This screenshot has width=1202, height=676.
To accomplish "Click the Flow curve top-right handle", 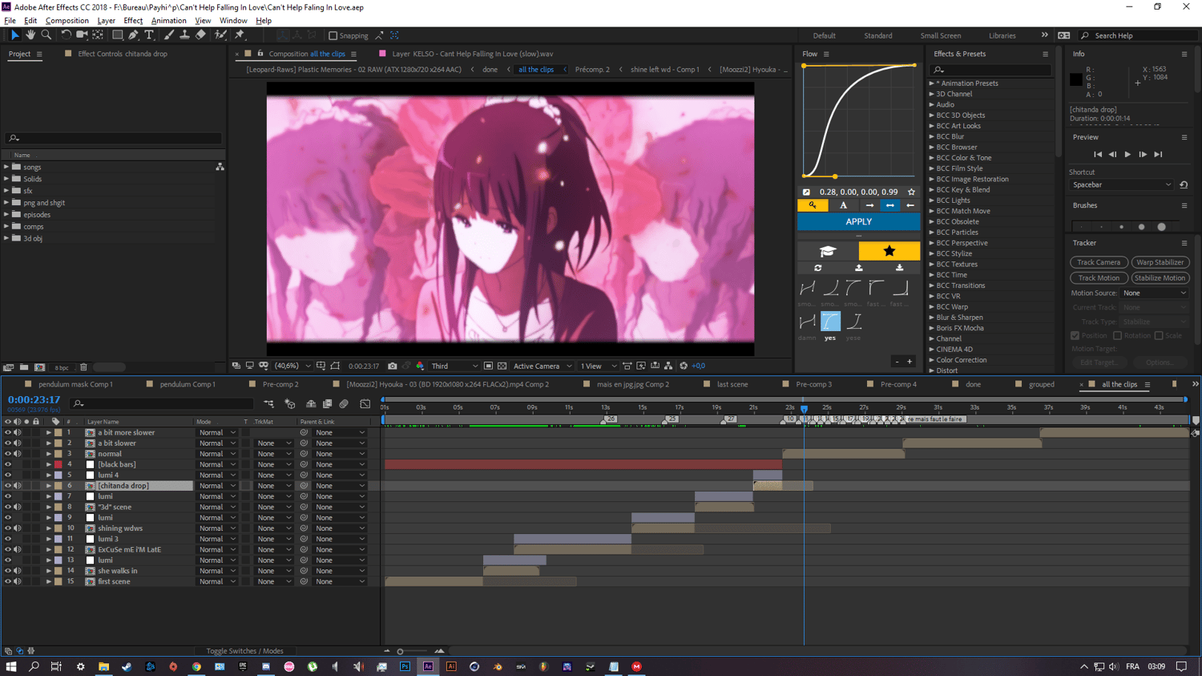I will (x=914, y=66).
